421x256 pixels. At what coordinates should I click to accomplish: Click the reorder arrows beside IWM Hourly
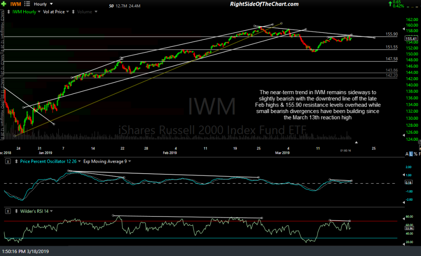tap(9, 11)
